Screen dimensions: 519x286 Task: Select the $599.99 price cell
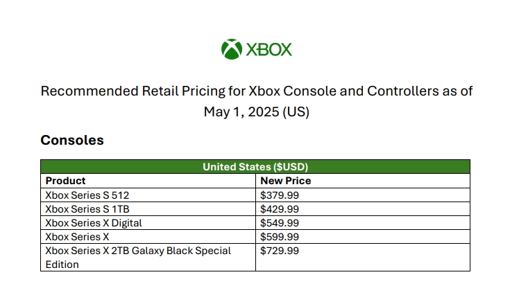click(x=280, y=237)
